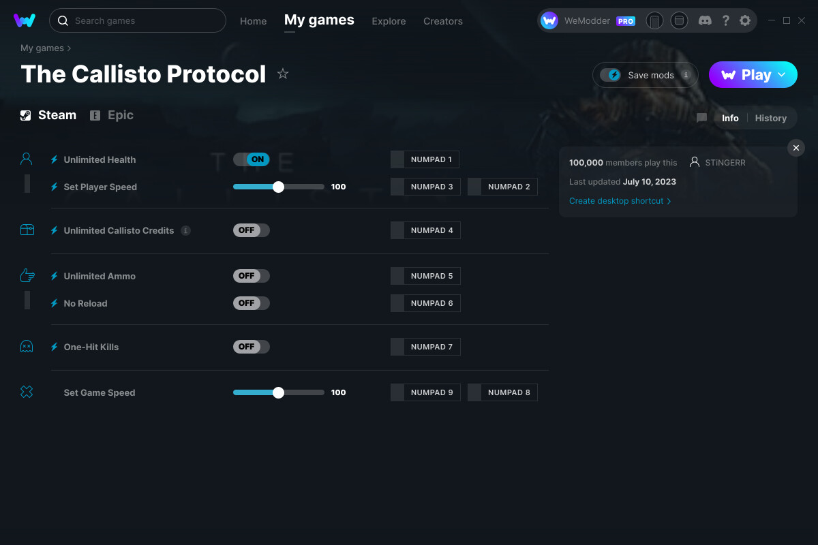Click the wallet icon in the left sidebar
The width and height of the screenshot is (818, 545).
(26, 230)
